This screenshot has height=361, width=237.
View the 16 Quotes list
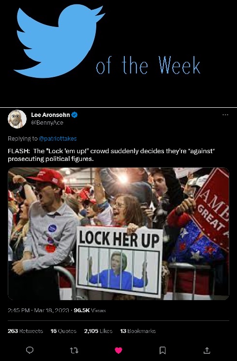point(63,331)
